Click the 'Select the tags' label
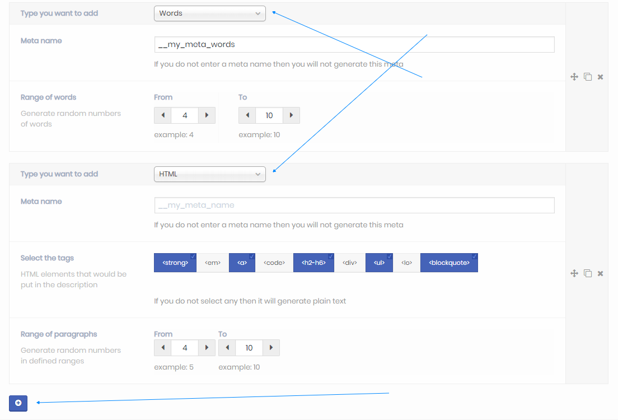 pos(47,258)
